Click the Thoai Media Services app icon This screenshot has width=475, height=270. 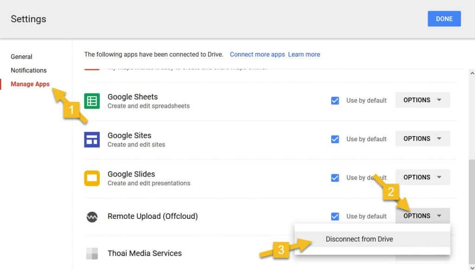pos(91,253)
